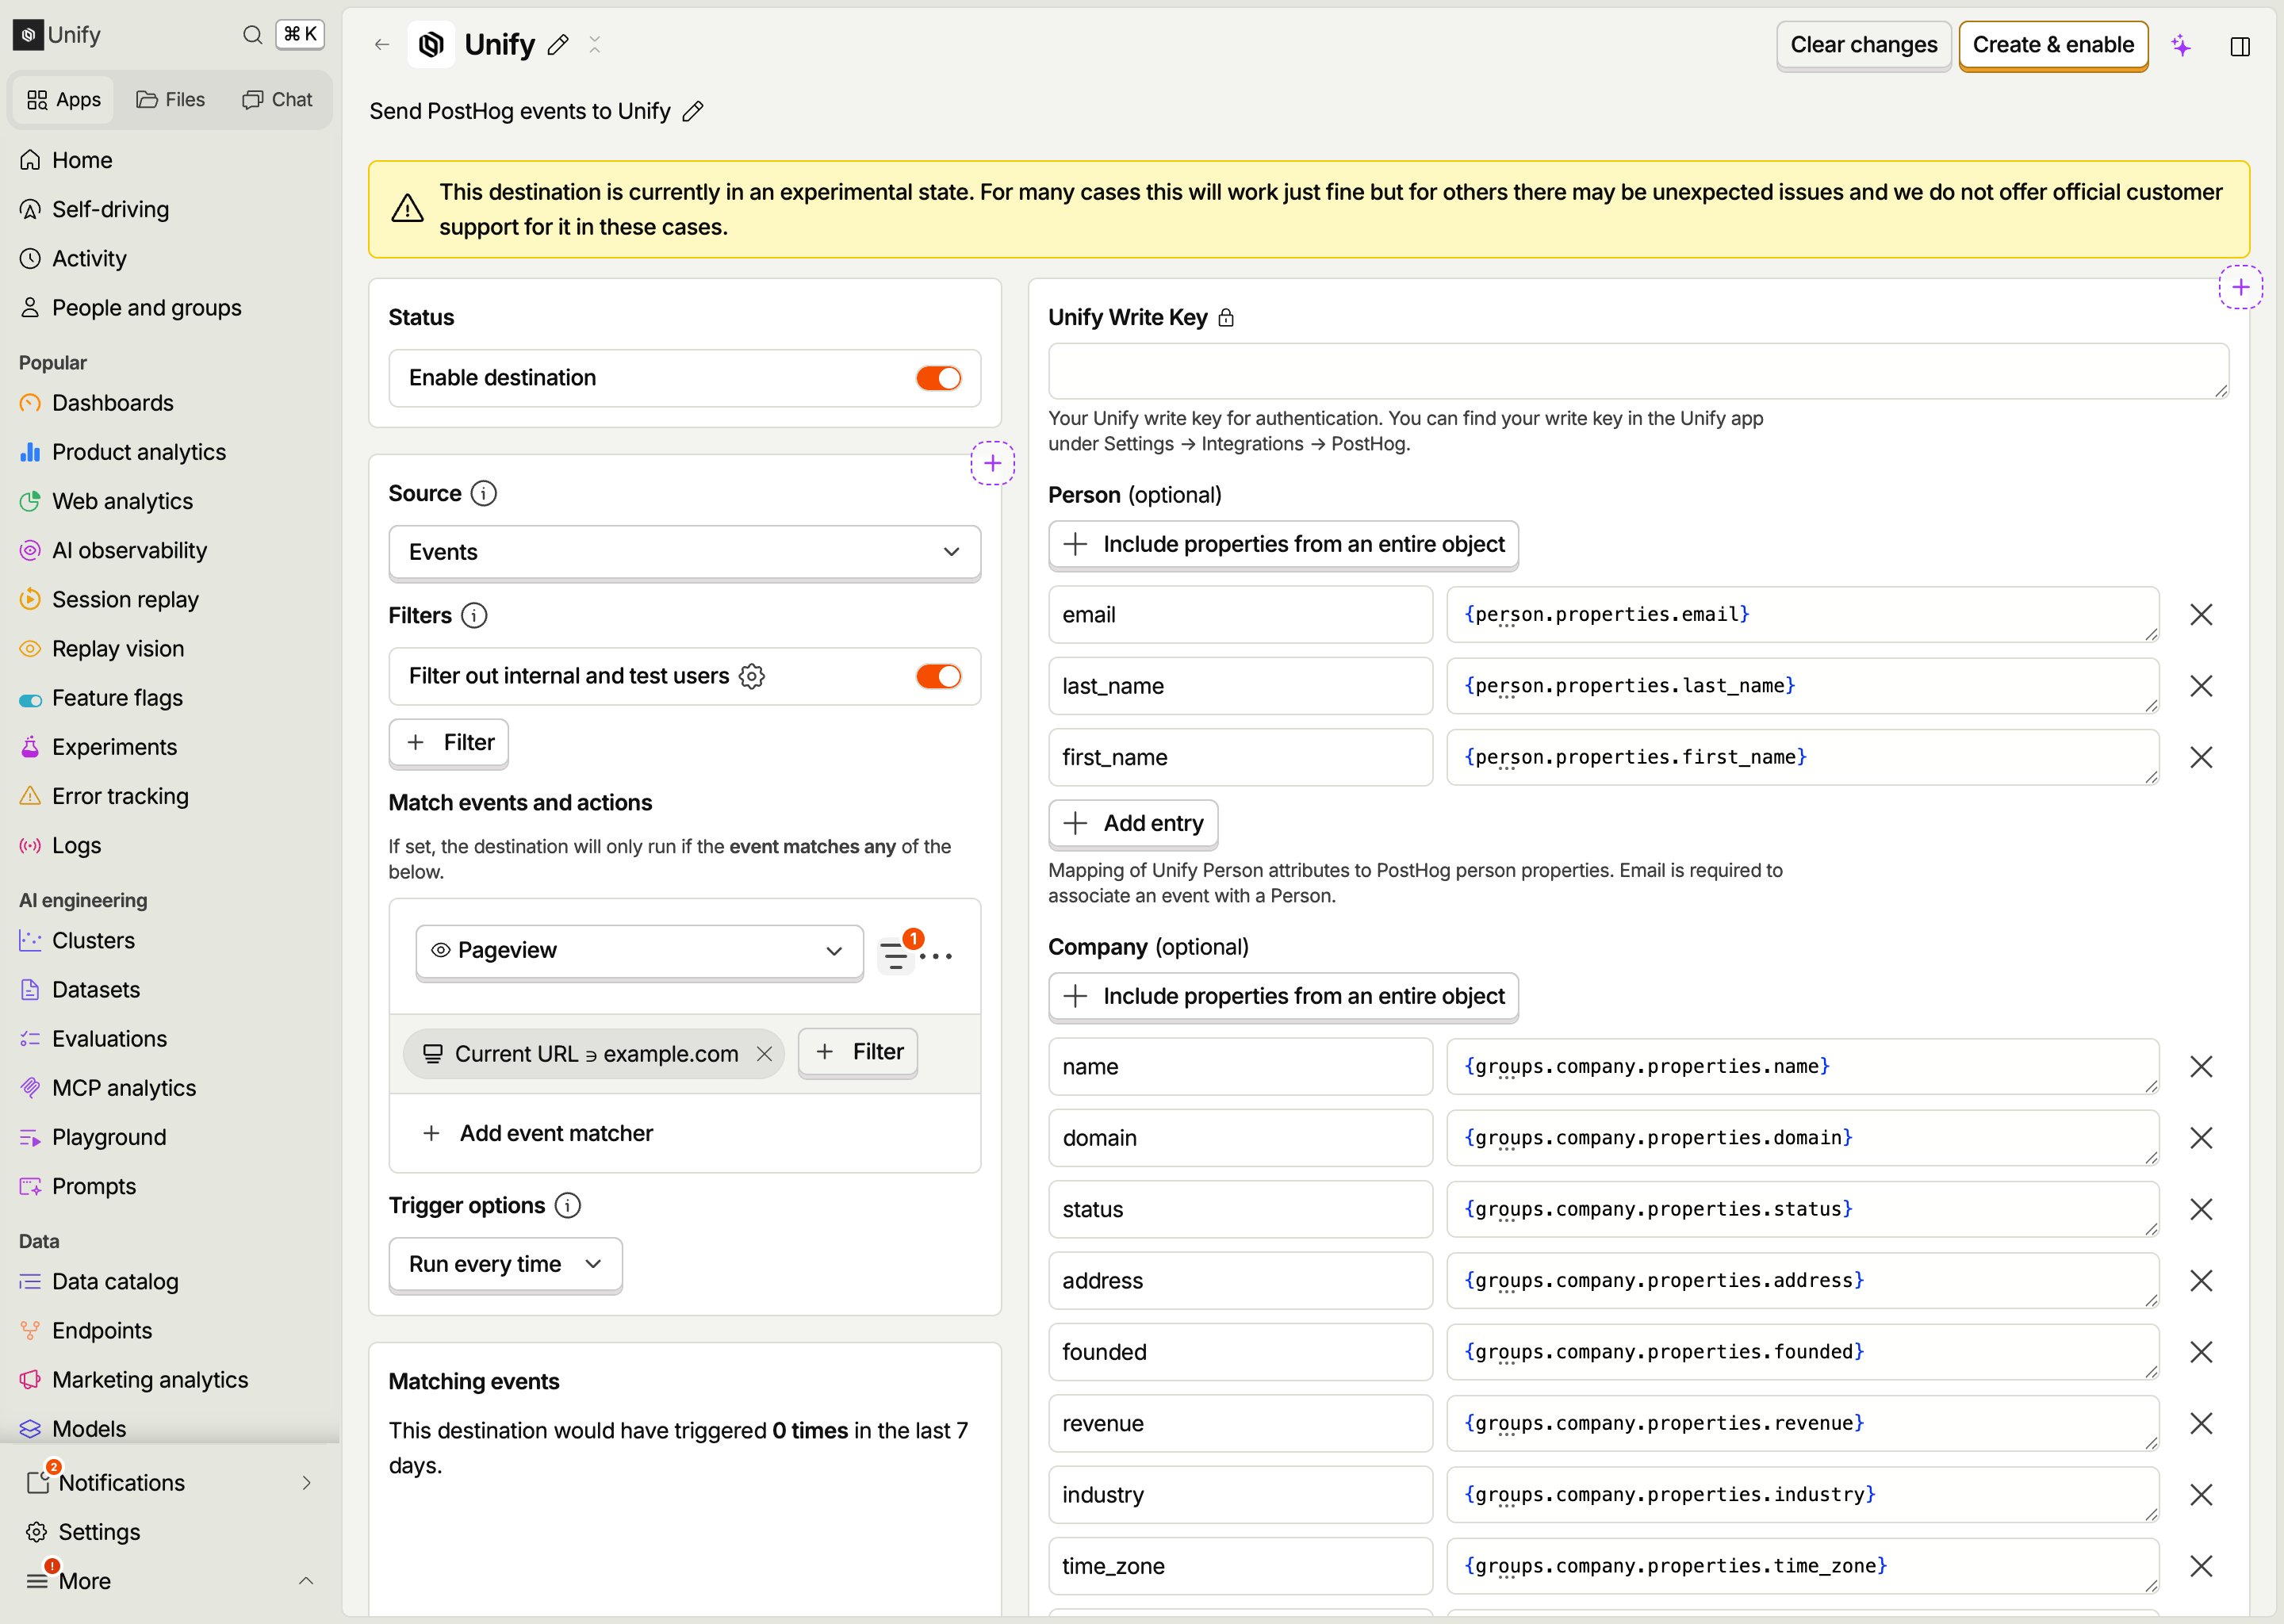Toggle Filter out internal and test users
This screenshot has height=1624, width=2284.
click(x=938, y=676)
